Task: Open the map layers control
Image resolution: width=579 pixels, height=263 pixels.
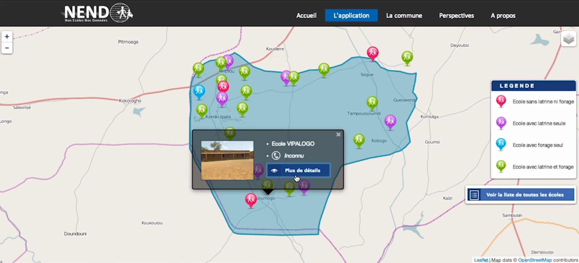Action: click(569, 39)
